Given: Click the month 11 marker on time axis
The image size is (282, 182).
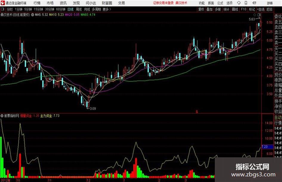Looking at the screenshot, I should tap(50, 180).
